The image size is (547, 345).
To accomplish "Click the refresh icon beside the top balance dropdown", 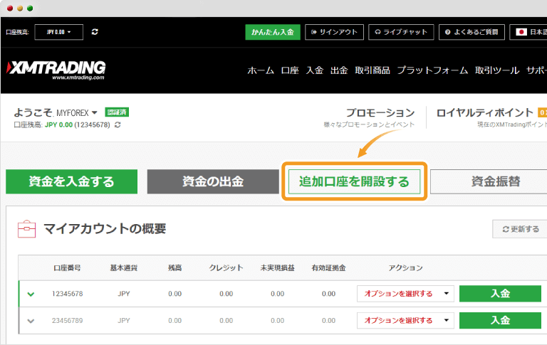I will coord(95,32).
